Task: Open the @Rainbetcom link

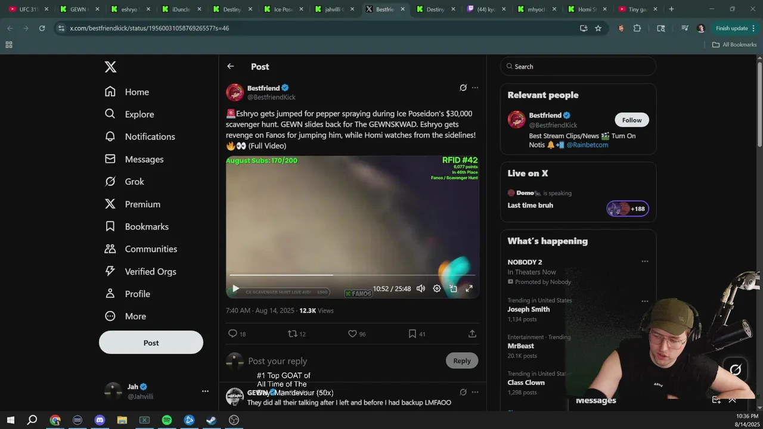Action: coord(587,145)
